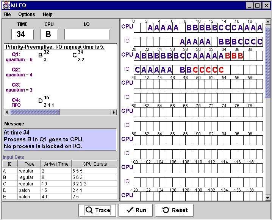Close the MLFQ window
The width and height of the screenshot is (272, 220).
tap(266, 6)
